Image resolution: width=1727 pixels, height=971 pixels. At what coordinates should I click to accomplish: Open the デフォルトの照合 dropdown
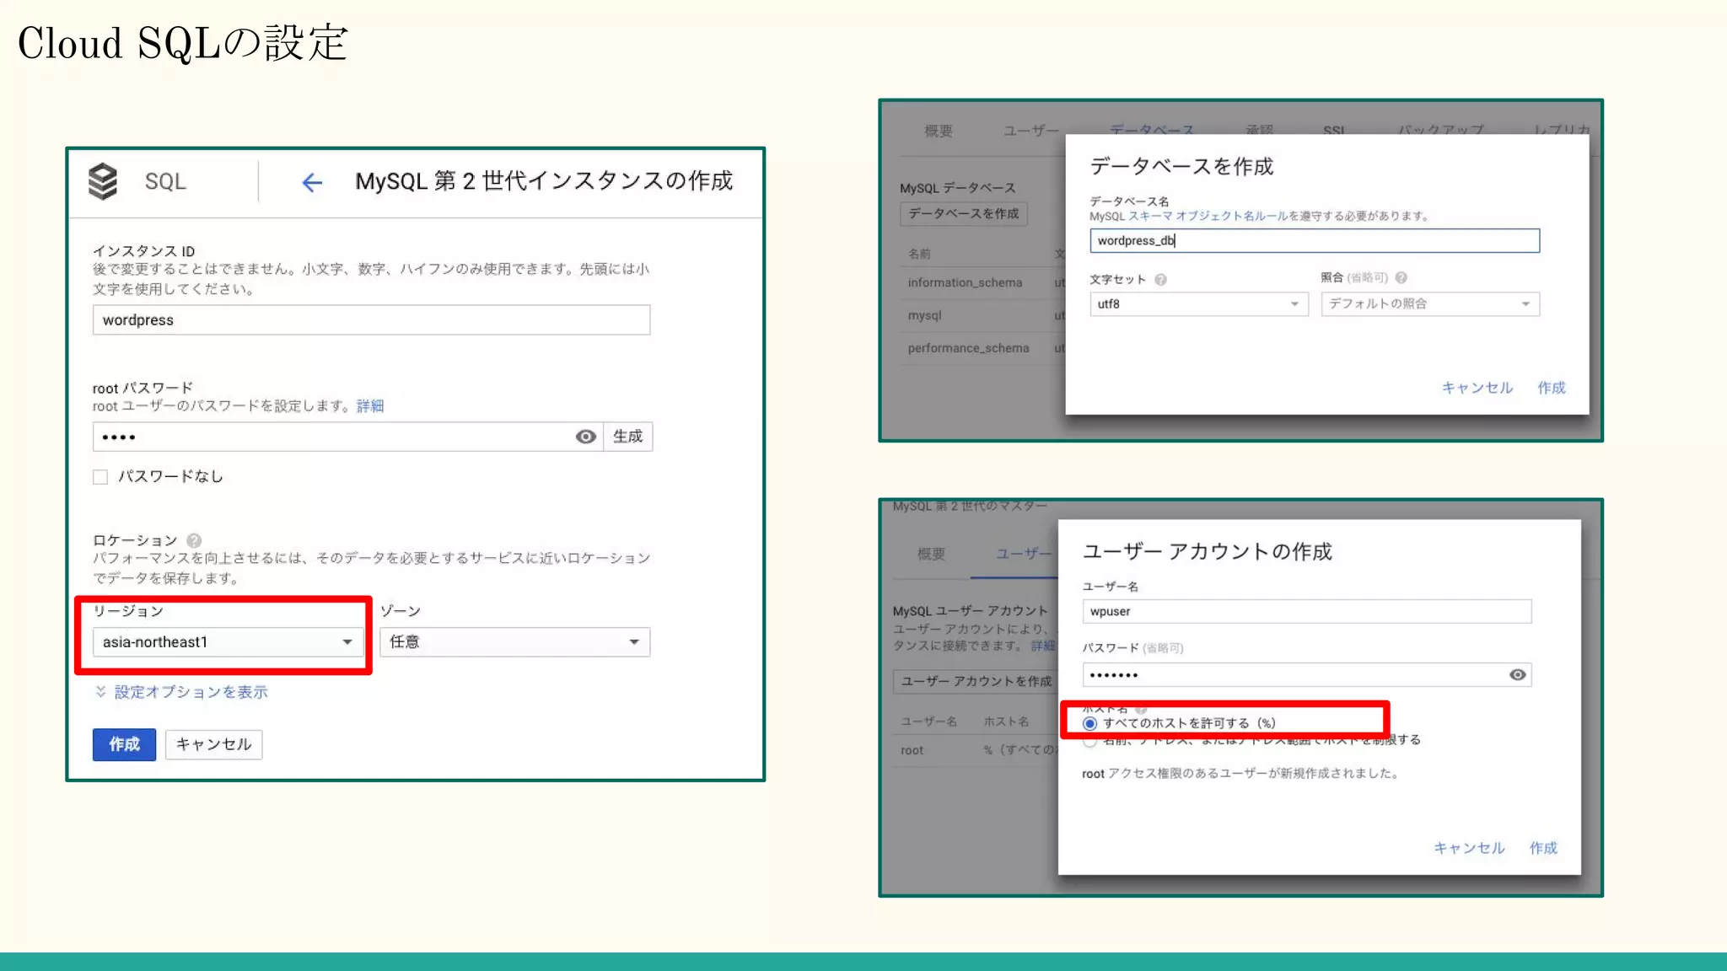pos(1430,303)
